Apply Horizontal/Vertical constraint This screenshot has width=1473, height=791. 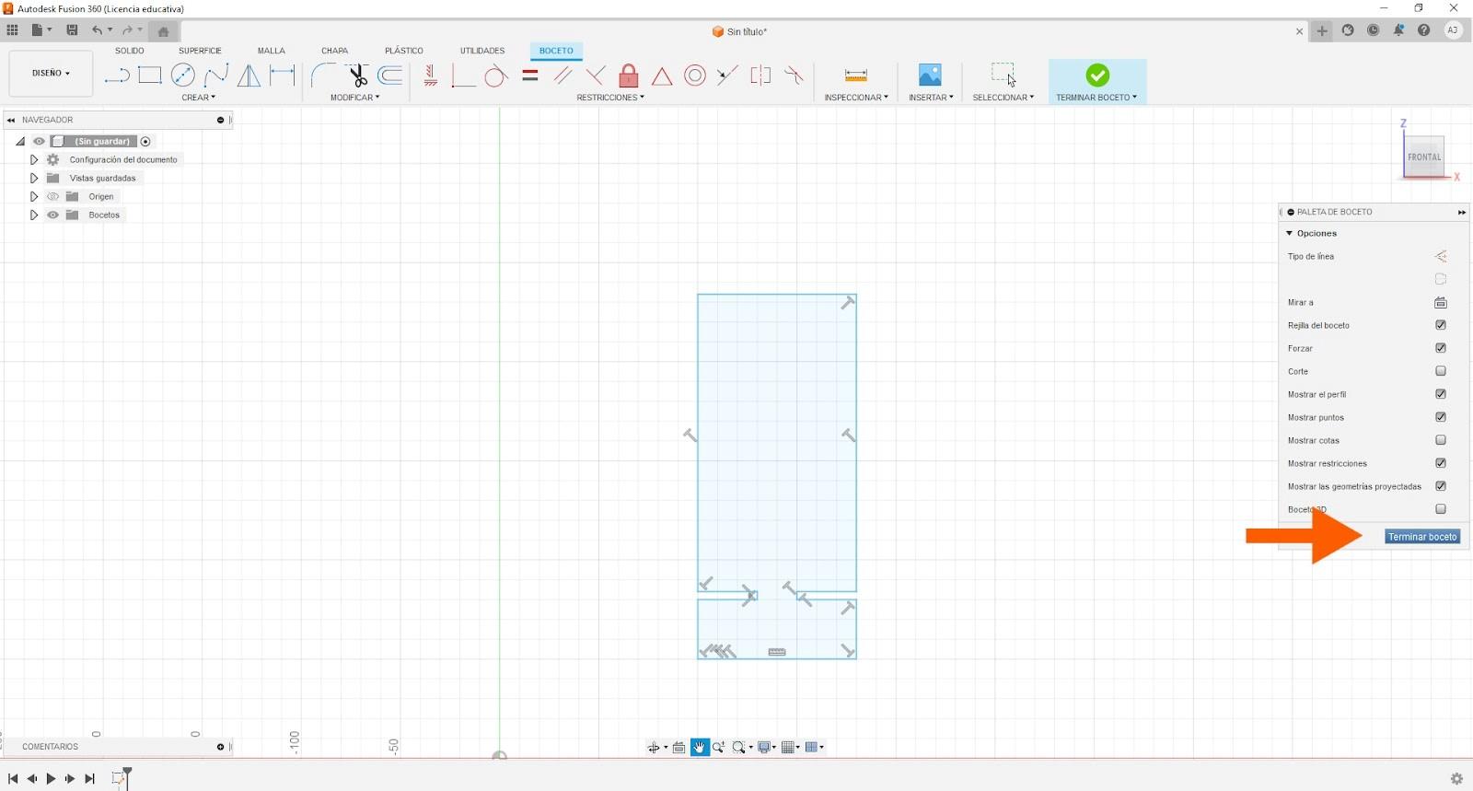(x=430, y=76)
